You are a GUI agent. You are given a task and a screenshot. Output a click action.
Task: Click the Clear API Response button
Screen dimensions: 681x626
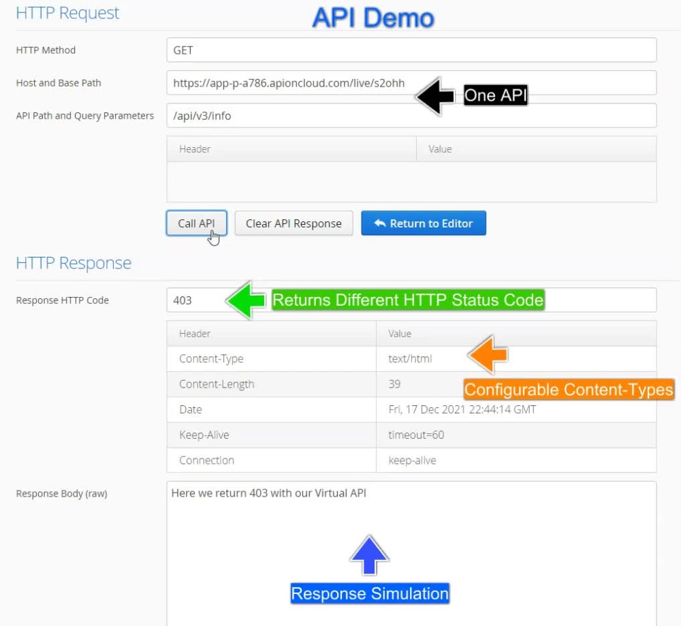tap(294, 223)
